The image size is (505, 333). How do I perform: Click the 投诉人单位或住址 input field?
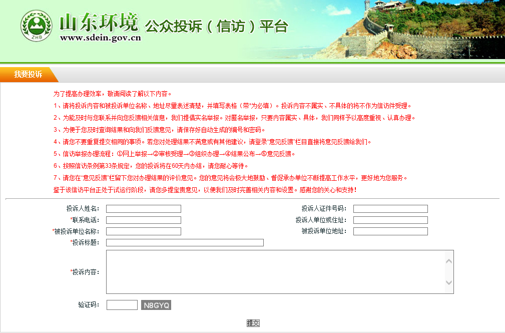point(390,220)
